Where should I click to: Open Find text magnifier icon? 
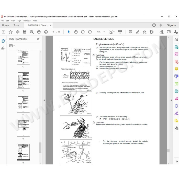click(32, 32)
